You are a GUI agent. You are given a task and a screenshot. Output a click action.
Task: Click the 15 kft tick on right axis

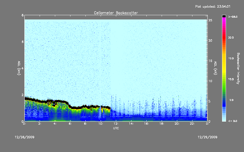pyautogui.click(x=210, y=61)
